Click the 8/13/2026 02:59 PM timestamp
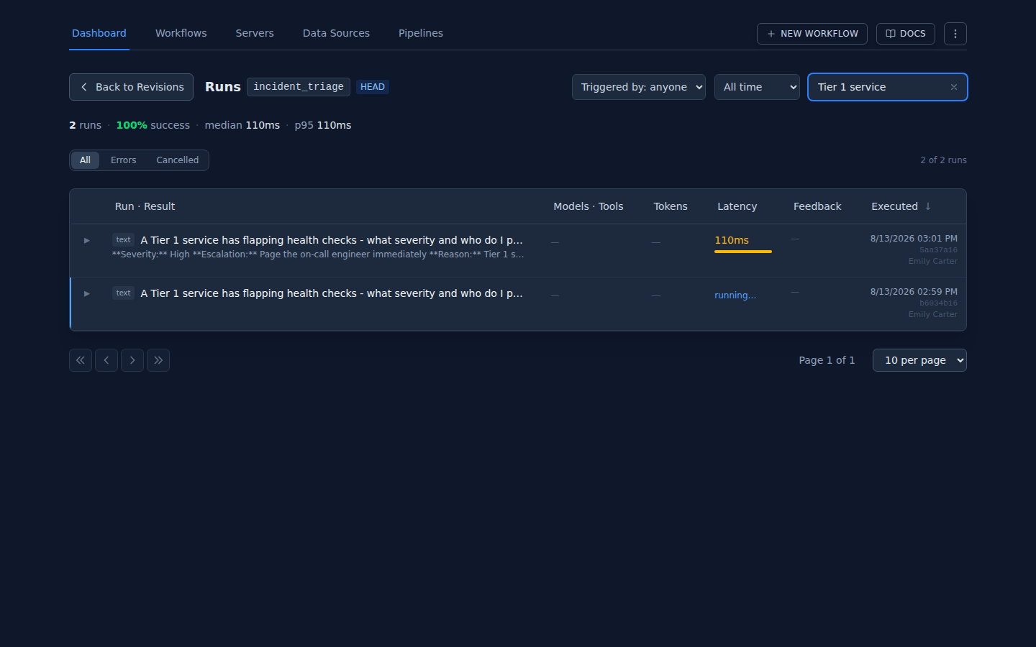1036x647 pixels. pos(914,292)
